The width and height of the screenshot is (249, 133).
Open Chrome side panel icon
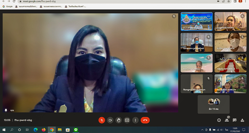(x=235, y=1)
